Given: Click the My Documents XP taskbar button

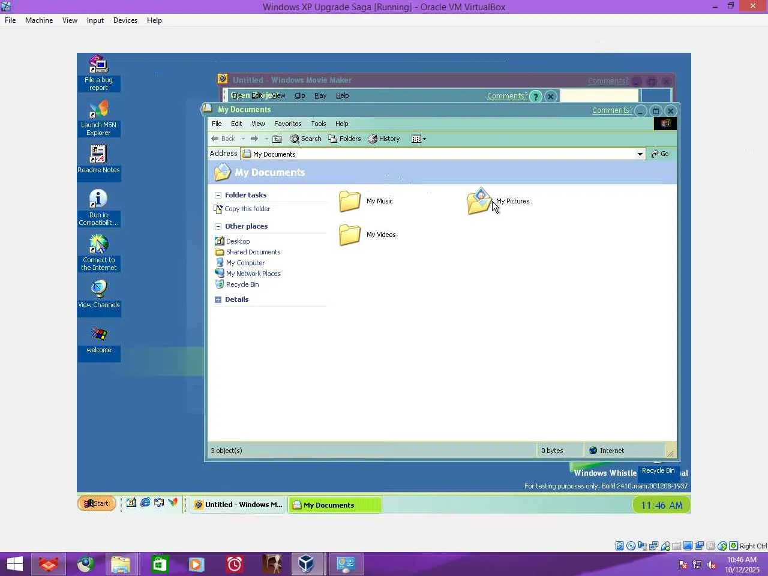Looking at the screenshot, I should (335, 505).
